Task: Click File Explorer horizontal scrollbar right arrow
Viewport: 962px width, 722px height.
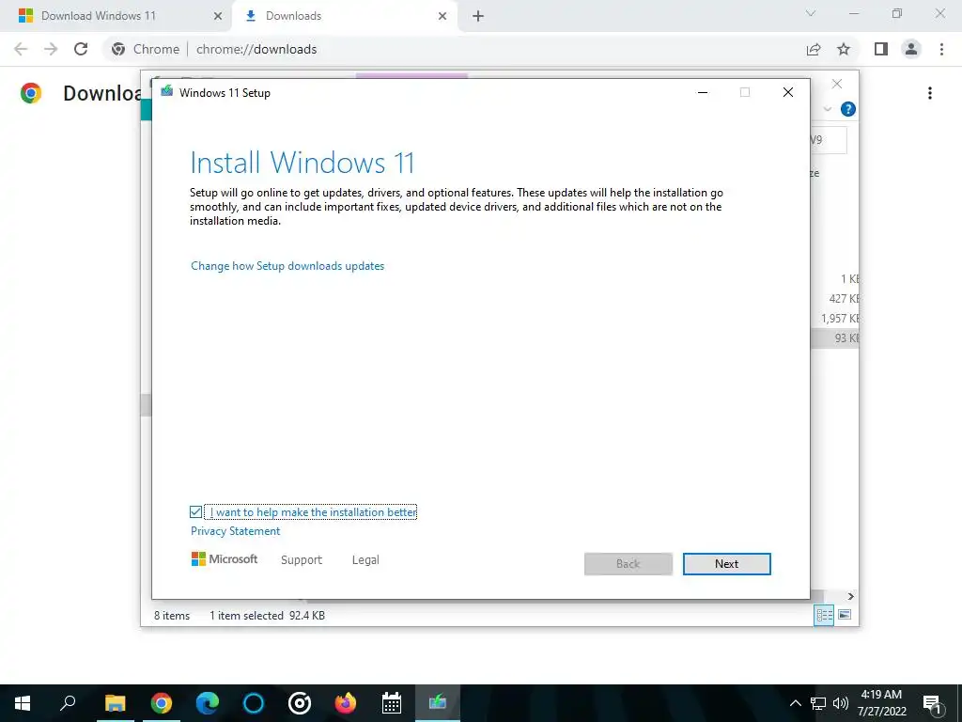Action: [x=850, y=596]
